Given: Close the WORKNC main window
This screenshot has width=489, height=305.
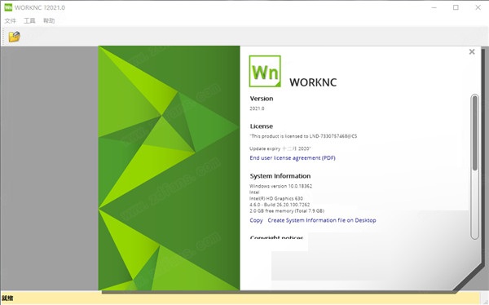Looking at the screenshot, I should coord(478,7).
